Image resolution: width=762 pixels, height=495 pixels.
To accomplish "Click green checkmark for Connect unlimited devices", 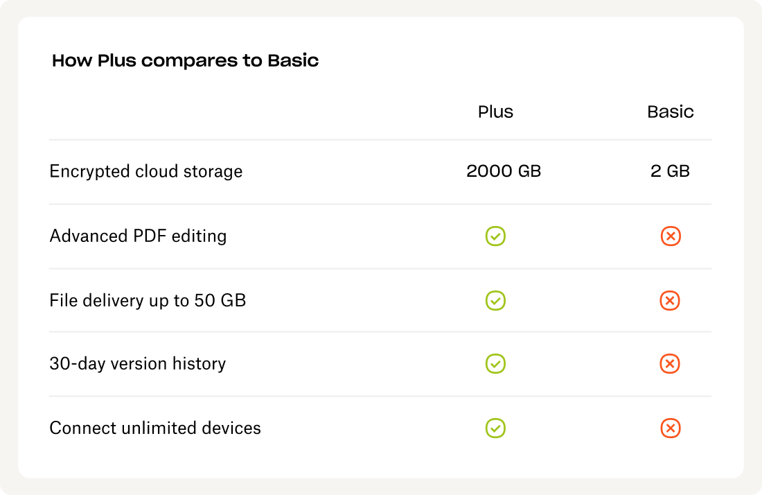I will [495, 428].
